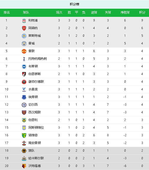Click the Wolves orange wolf-head logo
149x170 pixels.
[24, 151]
